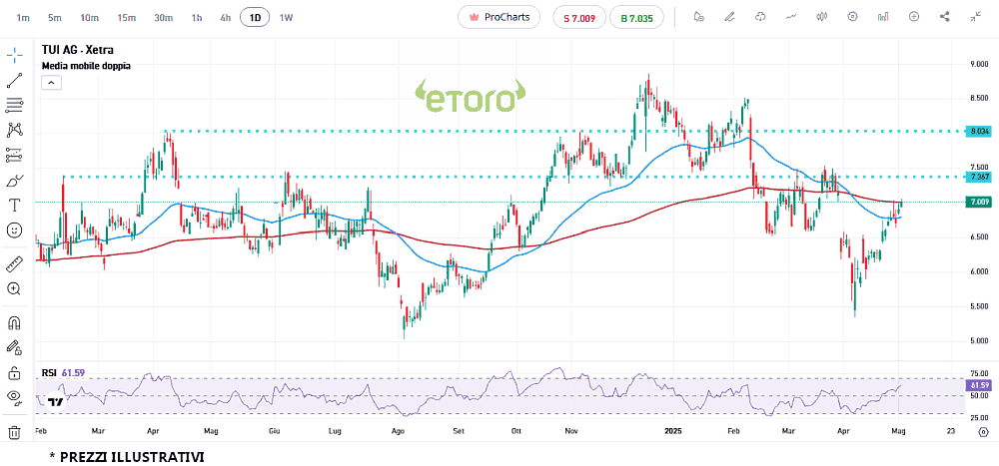Click the 5.000 price axis label
999x466 pixels.
979,340
